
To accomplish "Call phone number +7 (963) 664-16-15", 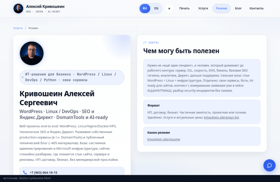I will [43, 172].
